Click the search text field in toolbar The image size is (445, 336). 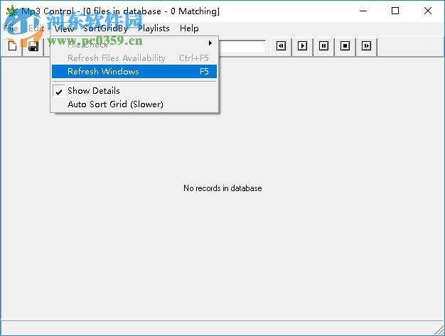242,46
